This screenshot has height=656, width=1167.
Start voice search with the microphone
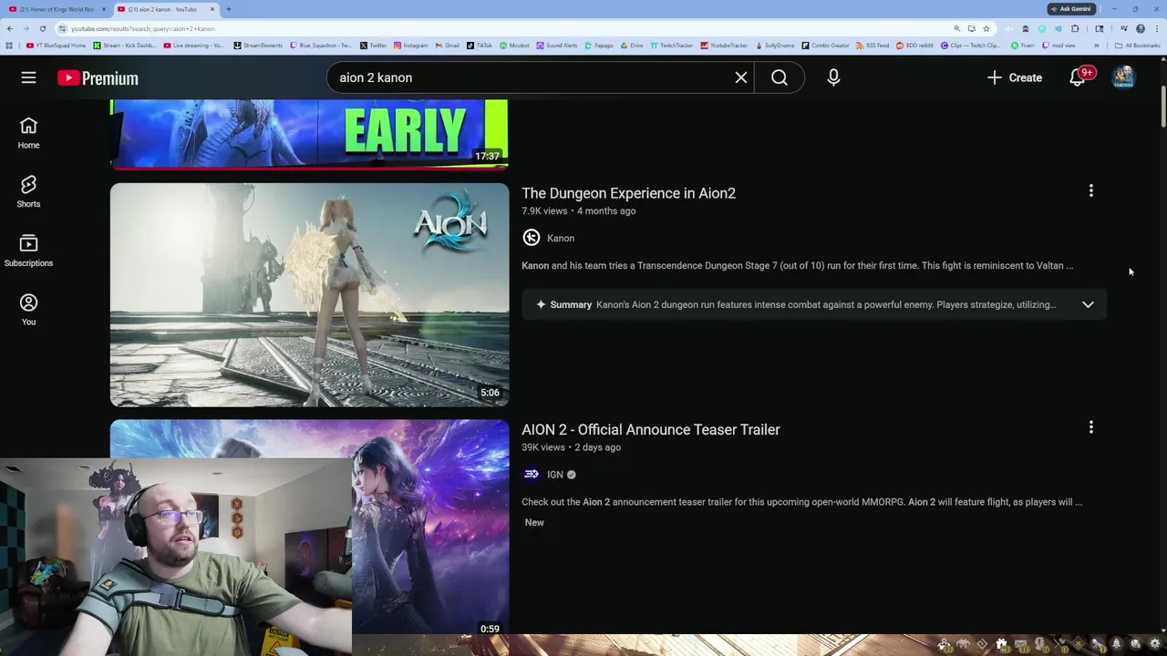click(833, 77)
